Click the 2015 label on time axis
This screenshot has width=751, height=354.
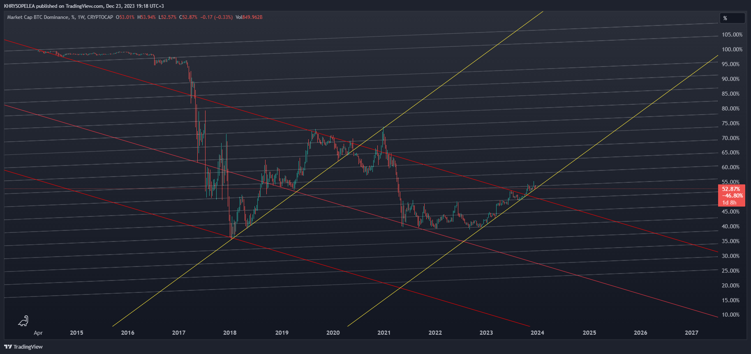coord(76,333)
